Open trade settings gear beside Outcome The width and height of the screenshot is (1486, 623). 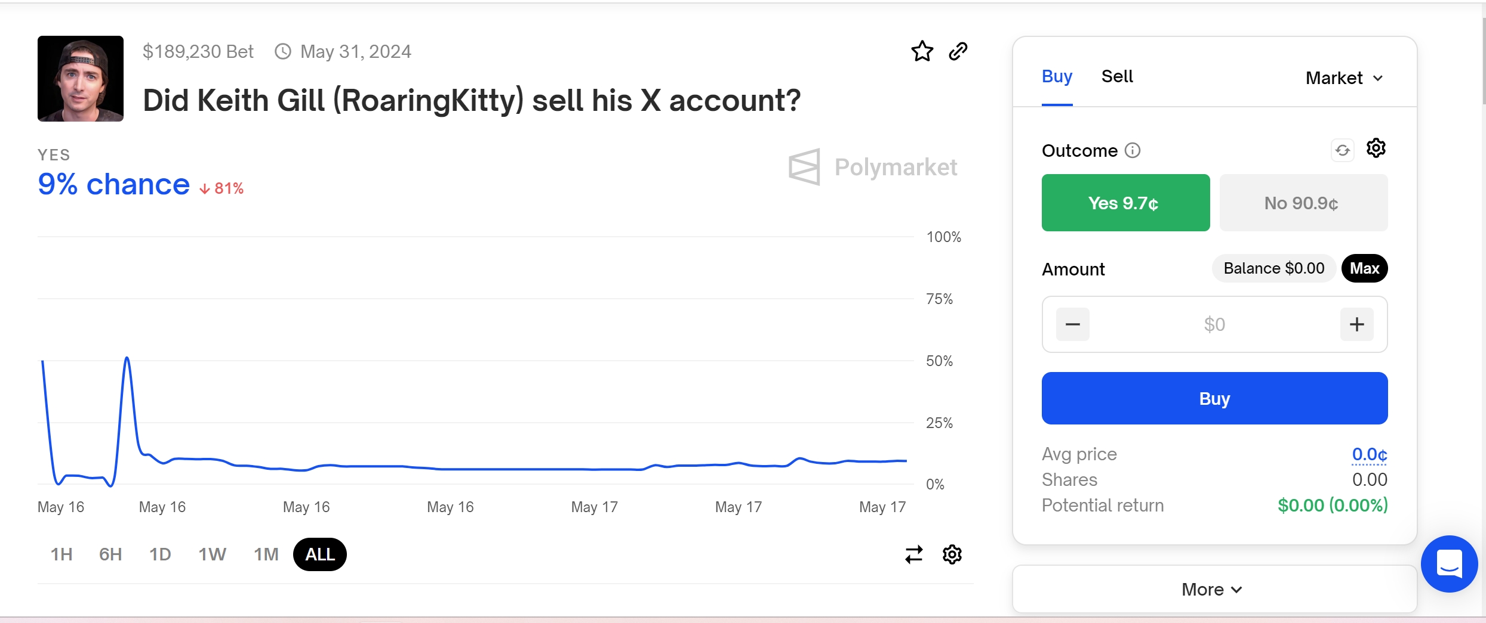[x=1376, y=148]
